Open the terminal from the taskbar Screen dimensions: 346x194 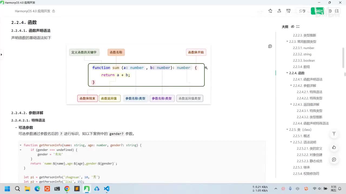point(57,189)
